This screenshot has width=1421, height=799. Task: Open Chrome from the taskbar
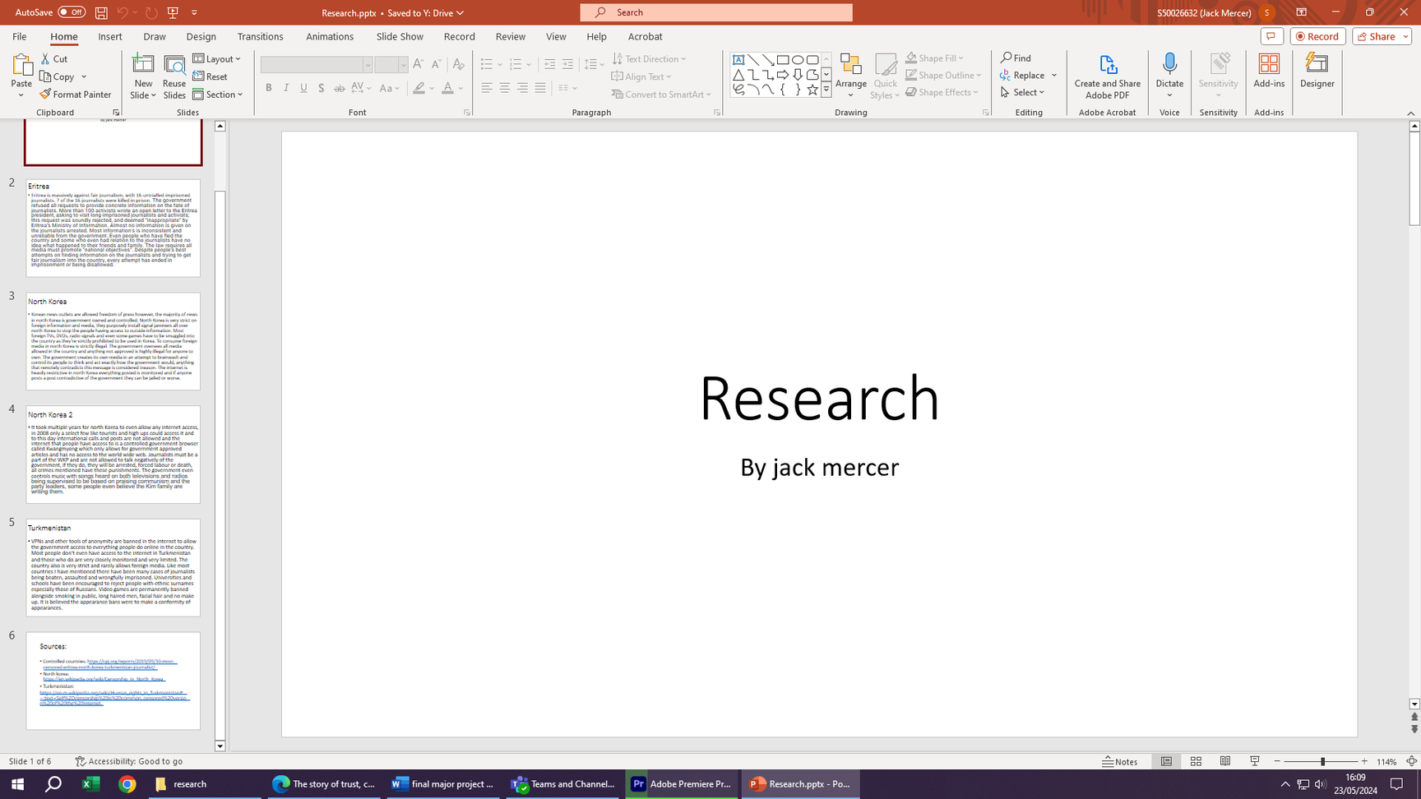pos(127,784)
